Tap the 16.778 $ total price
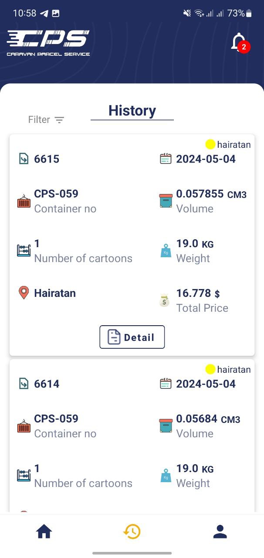The image size is (264, 558). click(198, 293)
